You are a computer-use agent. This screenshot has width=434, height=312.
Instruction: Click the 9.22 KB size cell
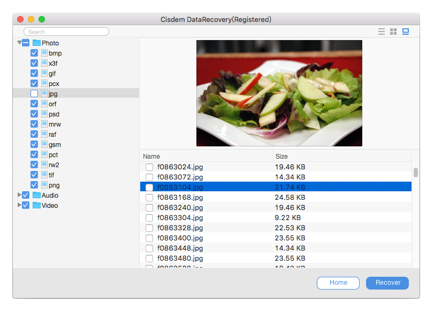coord(287,218)
